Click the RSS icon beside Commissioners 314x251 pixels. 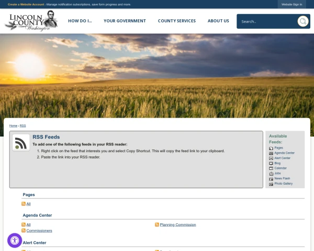click(x=24, y=231)
